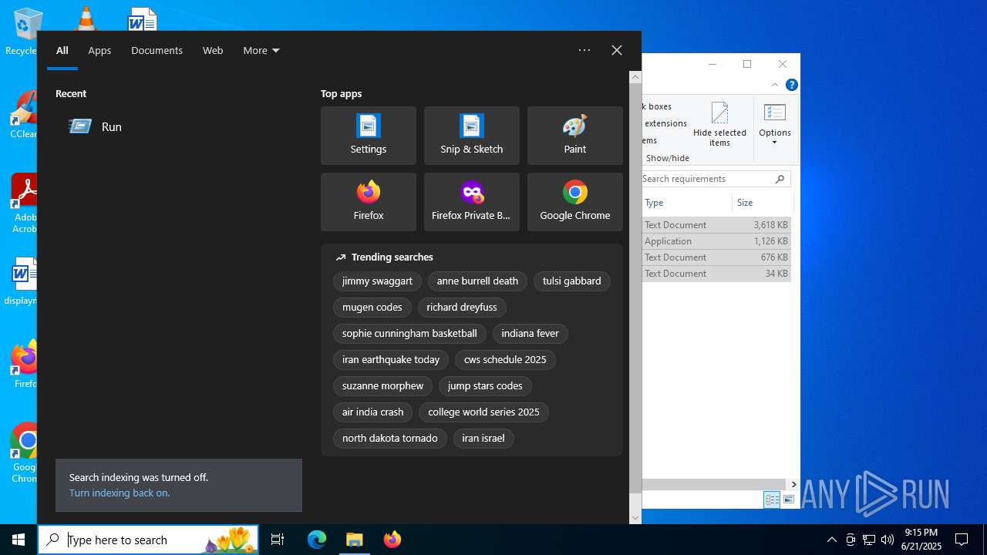Select the Application 1,126 KB row
Viewport: 987px width, 555px height.
pyautogui.click(x=716, y=241)
